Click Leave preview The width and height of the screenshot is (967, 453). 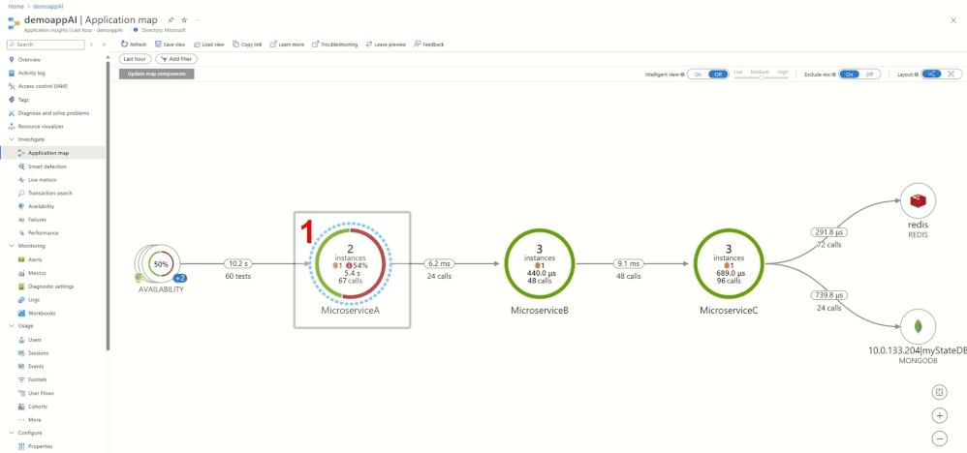[386, 45]
